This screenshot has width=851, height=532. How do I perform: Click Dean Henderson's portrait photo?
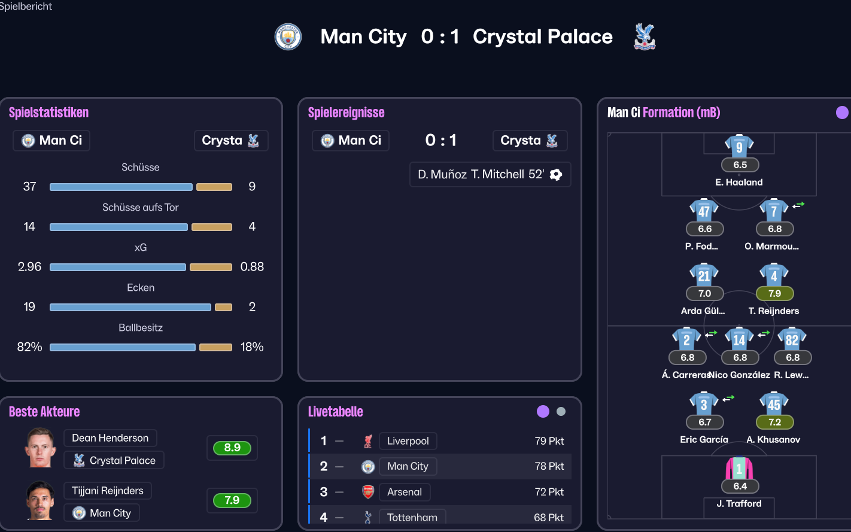41,447
